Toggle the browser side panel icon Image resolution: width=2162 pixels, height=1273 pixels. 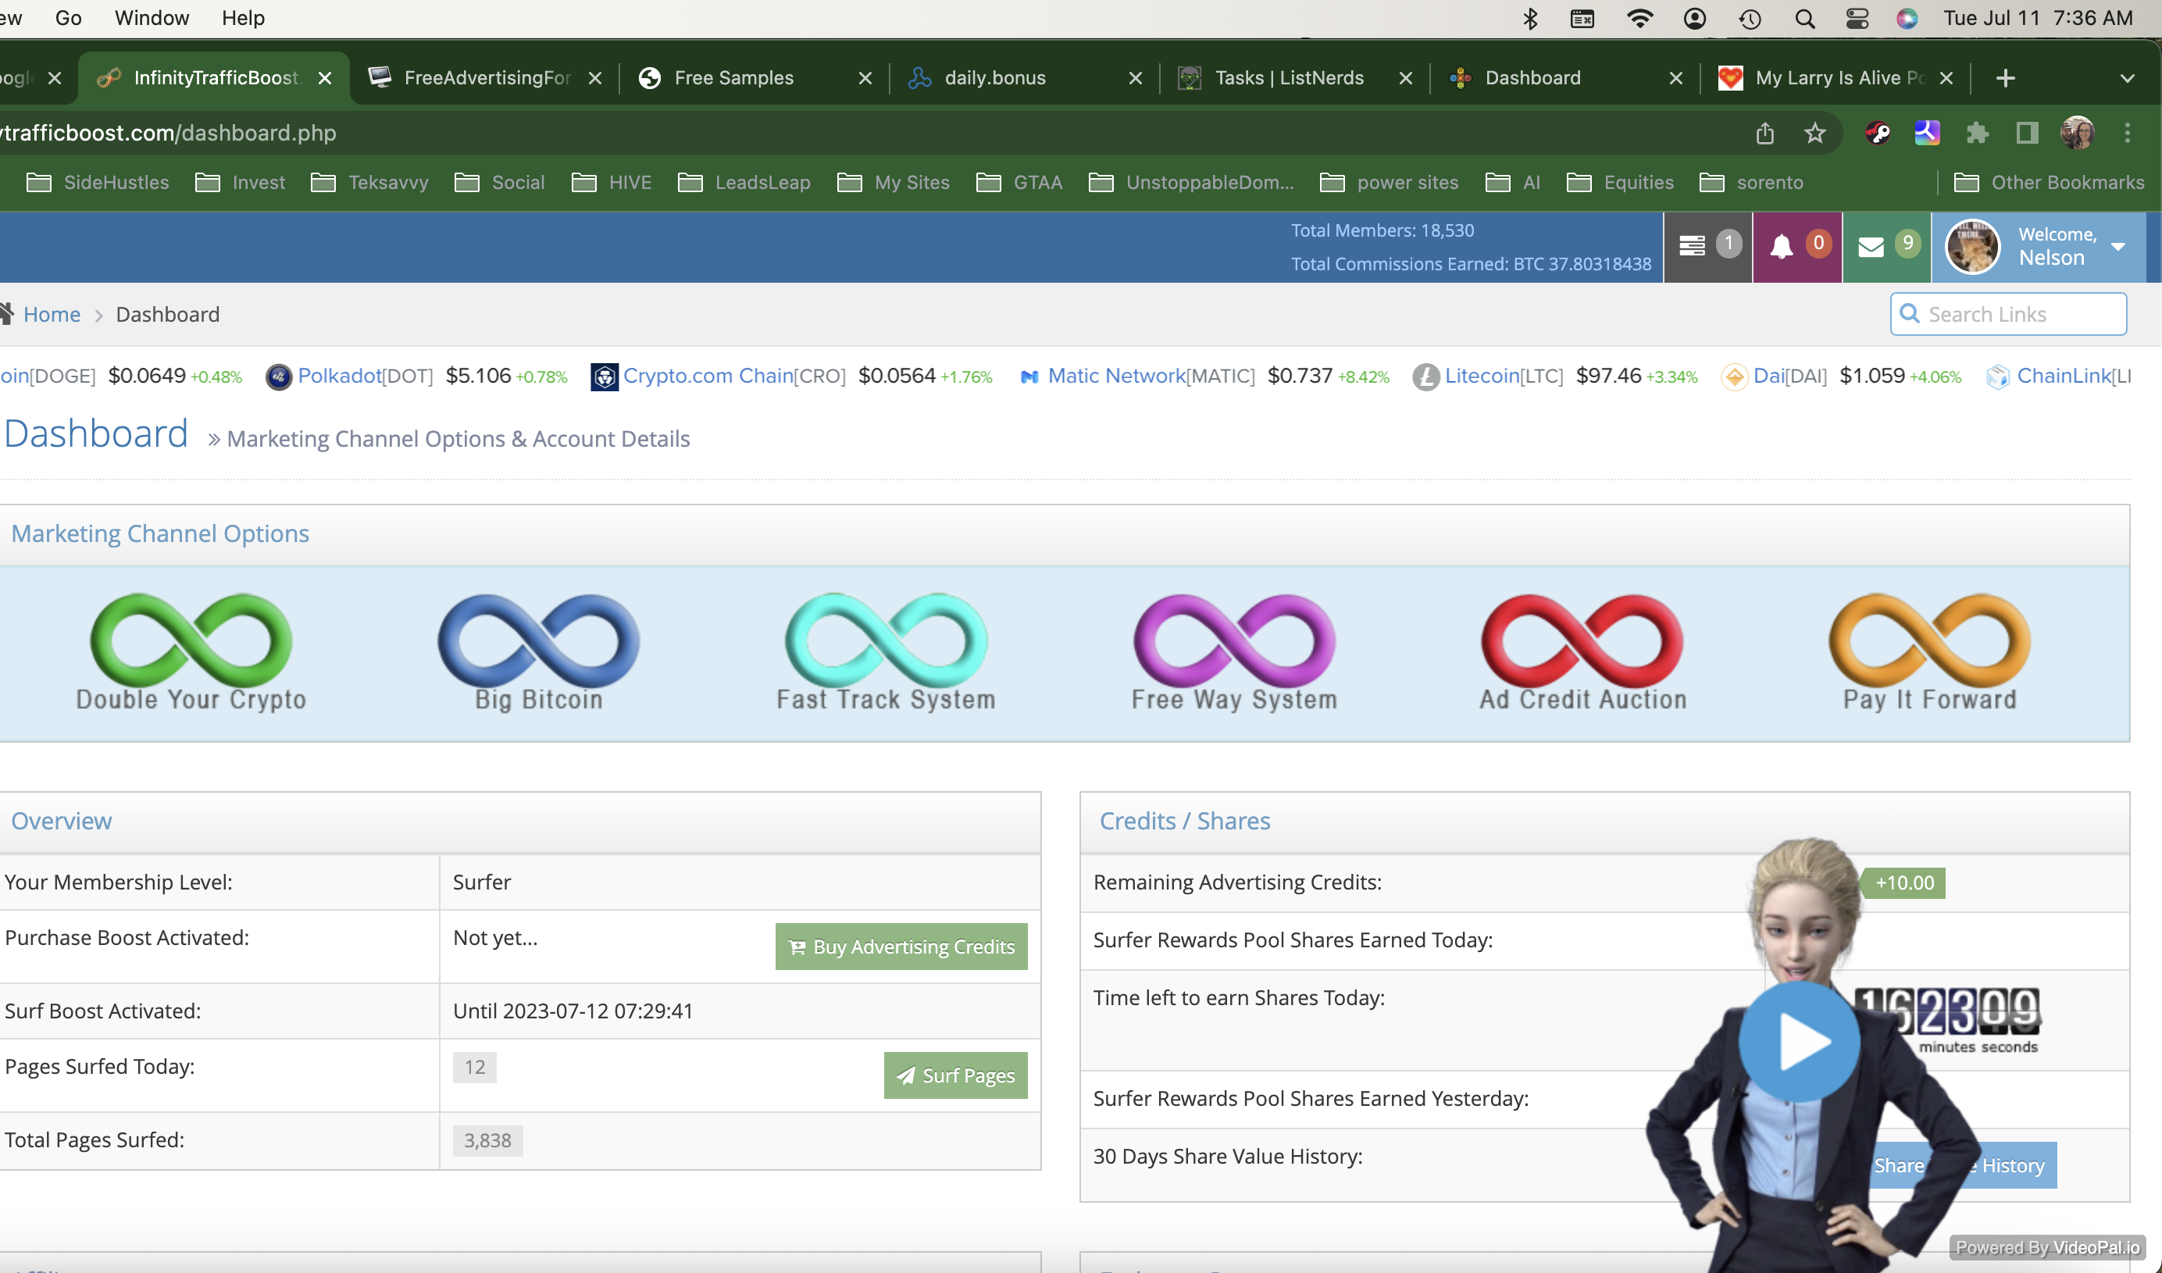click(x=2026, y=133)
